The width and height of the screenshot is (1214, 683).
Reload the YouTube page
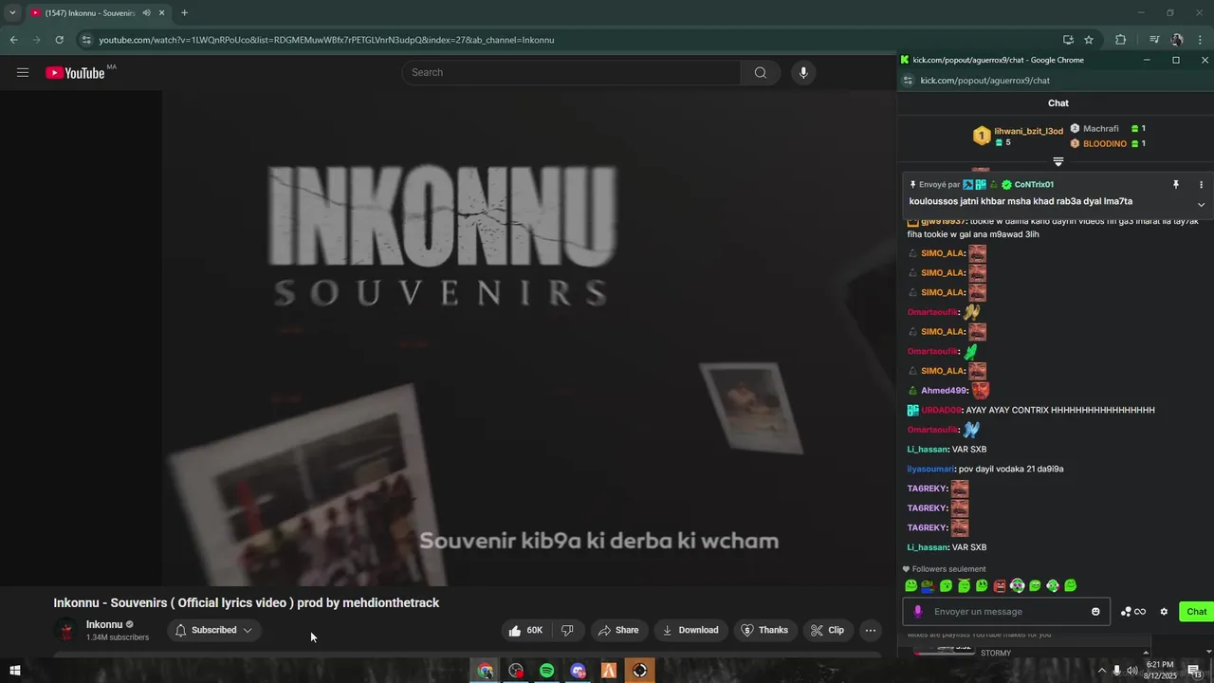(59, 40)
